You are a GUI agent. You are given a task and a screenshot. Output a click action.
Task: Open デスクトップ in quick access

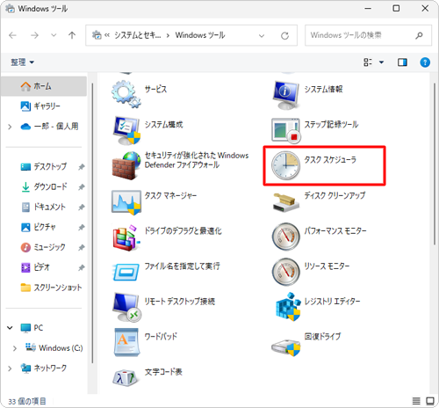point(44,167)
